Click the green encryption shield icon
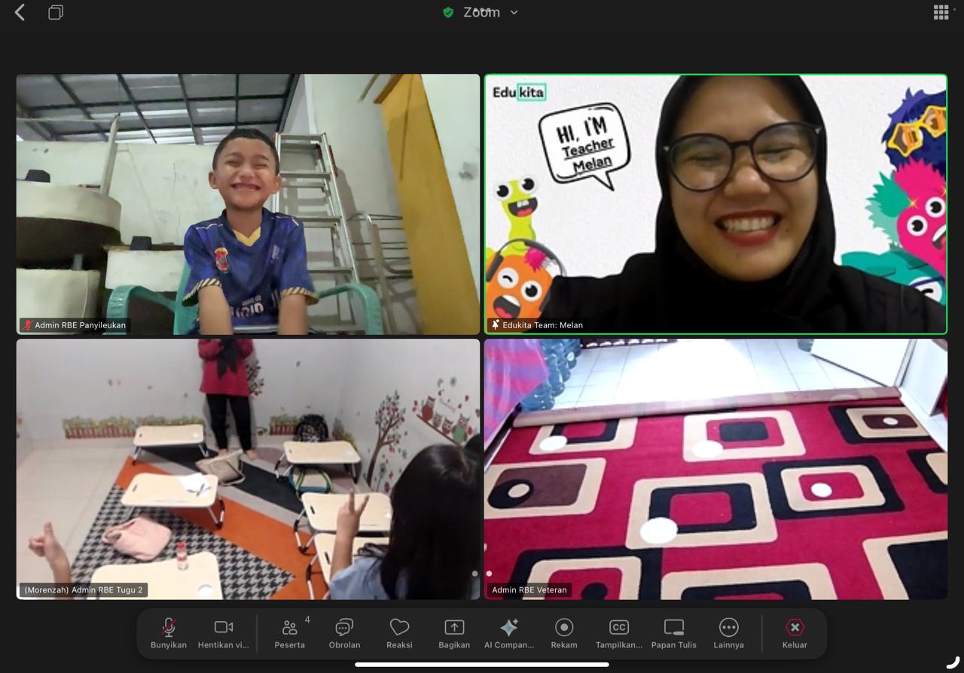Image resolution: width=964 pixels, height=673 pixels. 448,13
